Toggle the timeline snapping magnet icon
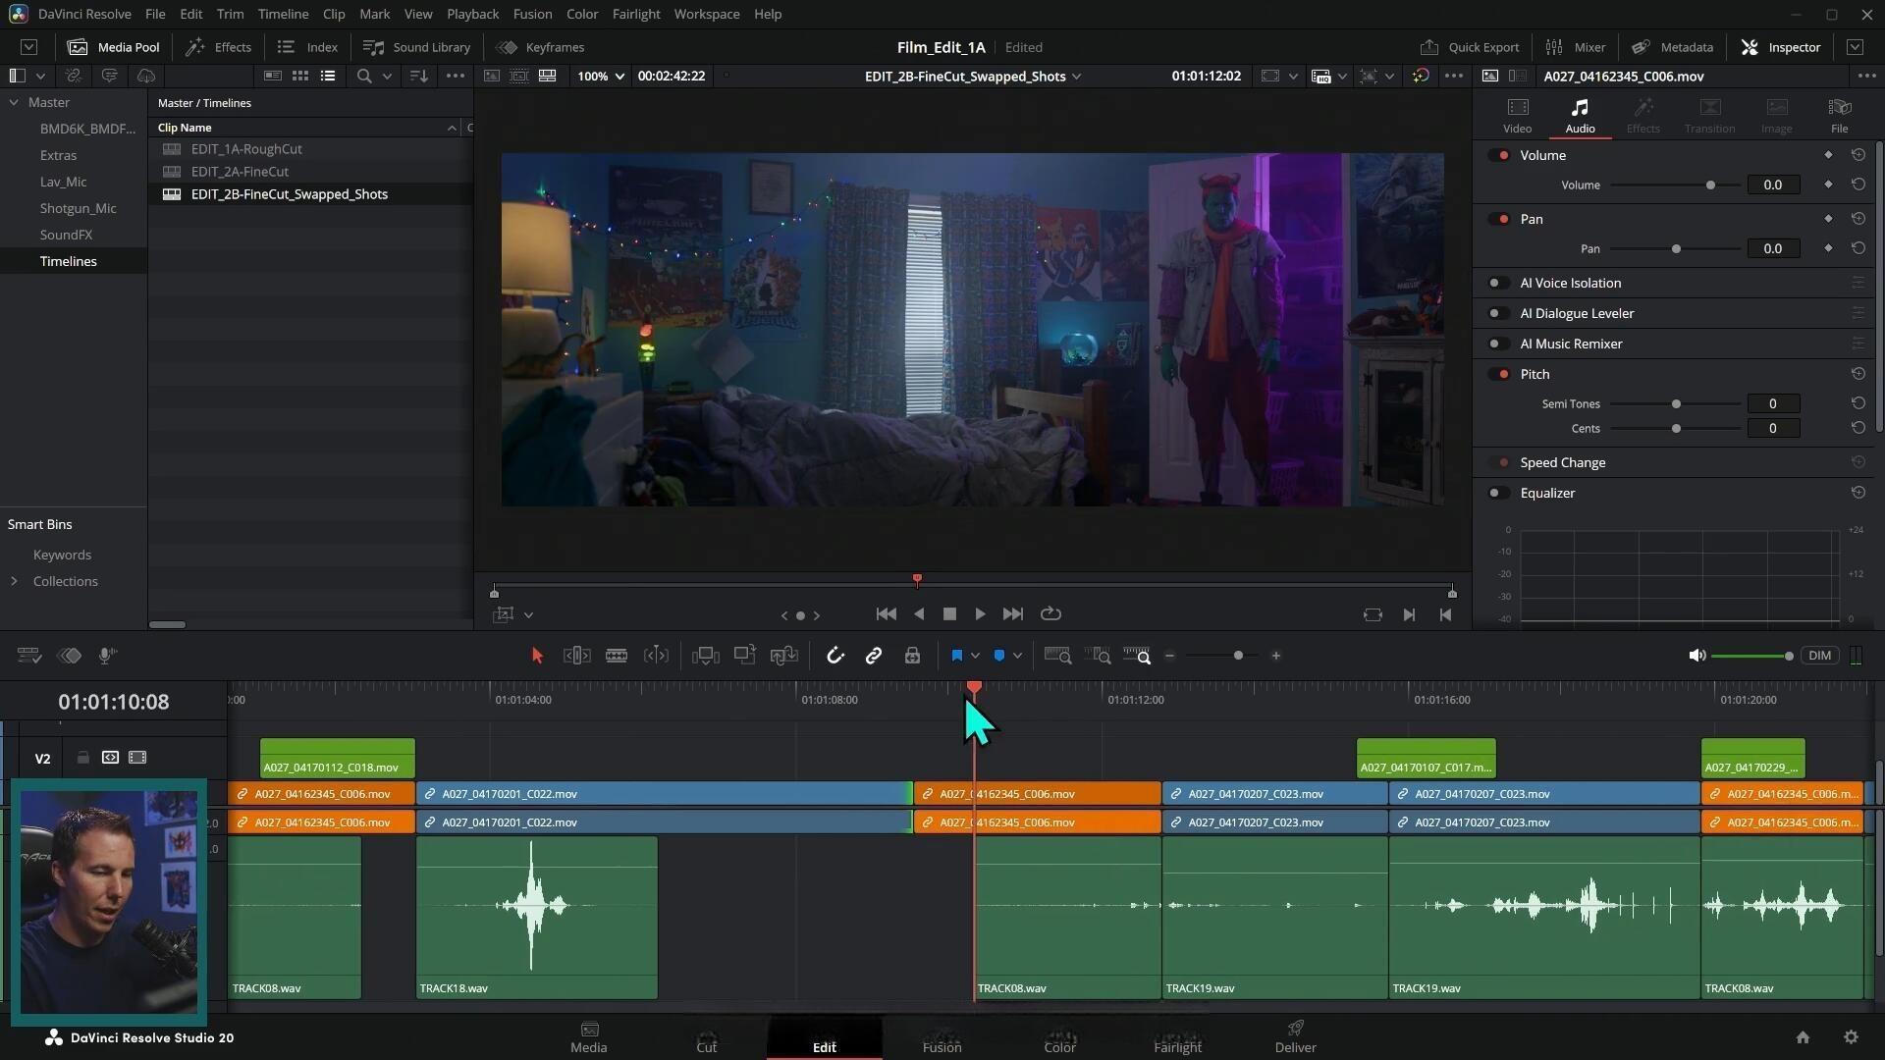This screenshot has height=1060, width=1885. tap(835, 656)
